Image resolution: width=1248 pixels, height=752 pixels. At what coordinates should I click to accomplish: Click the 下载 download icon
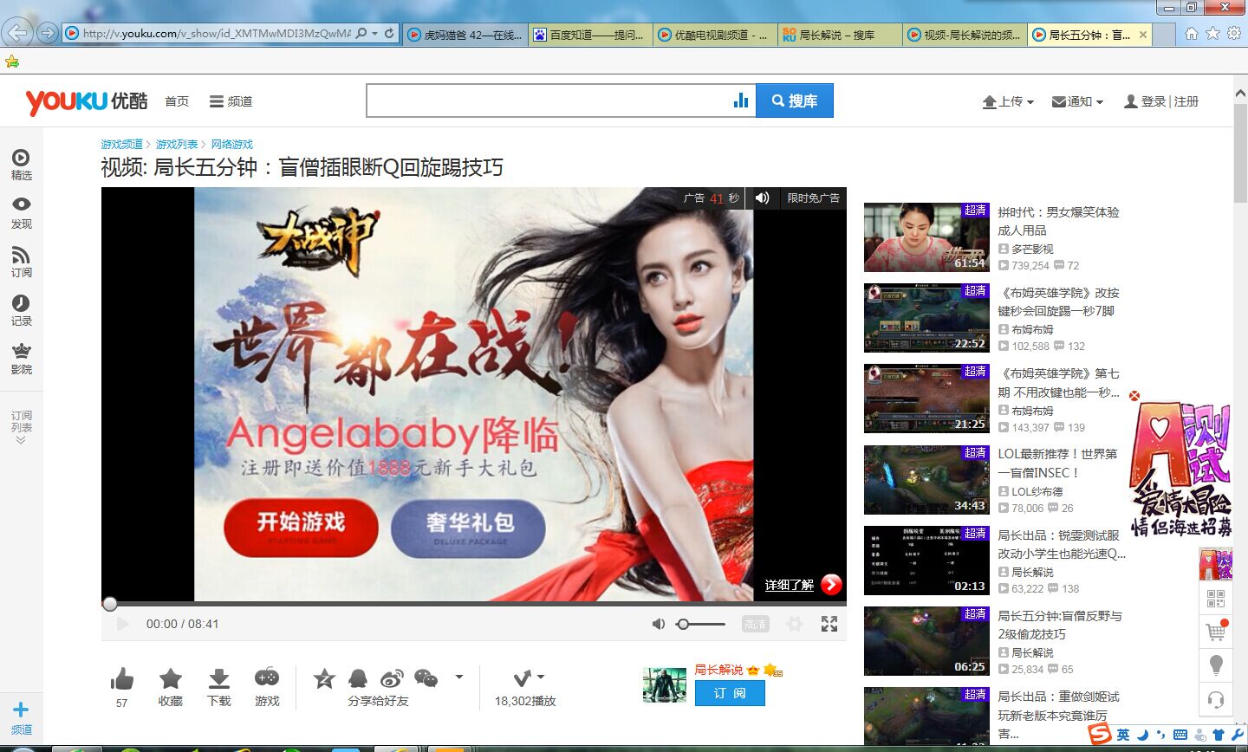pyautogui.click(x=219, y=679)
